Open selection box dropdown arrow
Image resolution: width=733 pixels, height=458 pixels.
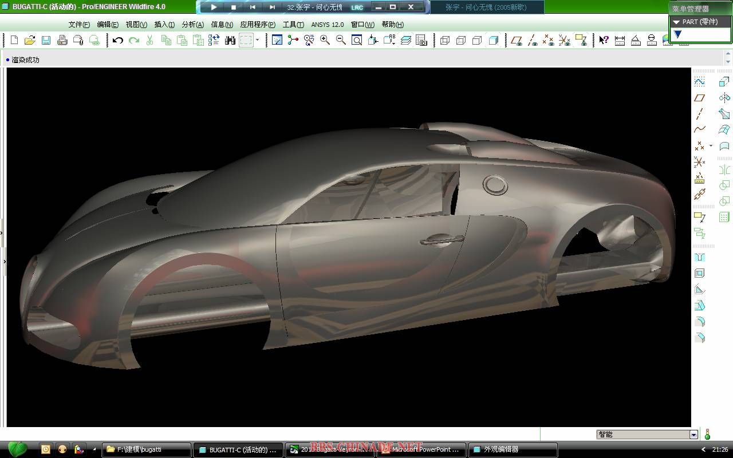(x=257, y=40)
